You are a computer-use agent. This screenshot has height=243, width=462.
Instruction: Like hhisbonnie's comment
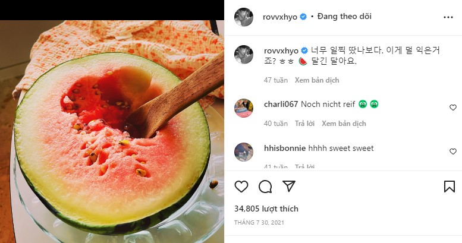click(453, 152)
